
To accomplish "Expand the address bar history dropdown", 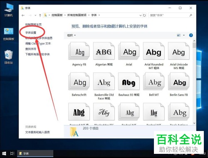I will pos(141,15).
